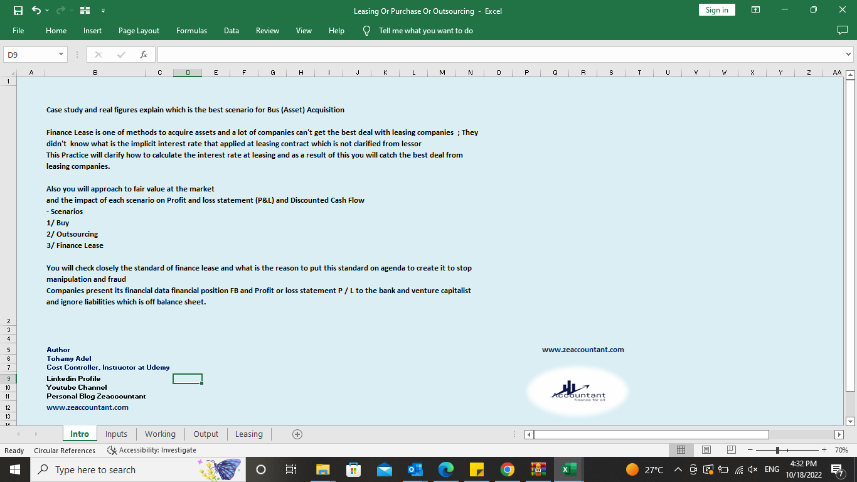Undo the last action
The height and width of the screenshot is (482, 857).
coord(36,10)
